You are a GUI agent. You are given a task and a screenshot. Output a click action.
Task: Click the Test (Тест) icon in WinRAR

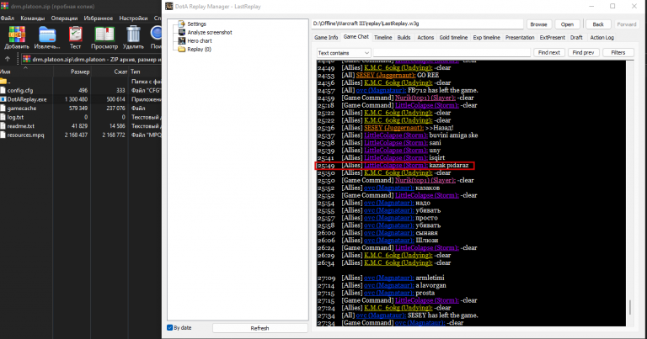[x=76, y=34]
